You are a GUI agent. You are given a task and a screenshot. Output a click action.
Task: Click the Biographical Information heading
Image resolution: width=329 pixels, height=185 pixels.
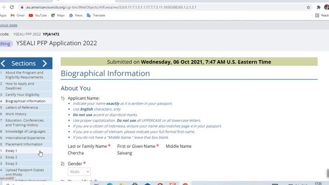click(x=105, y=73)
